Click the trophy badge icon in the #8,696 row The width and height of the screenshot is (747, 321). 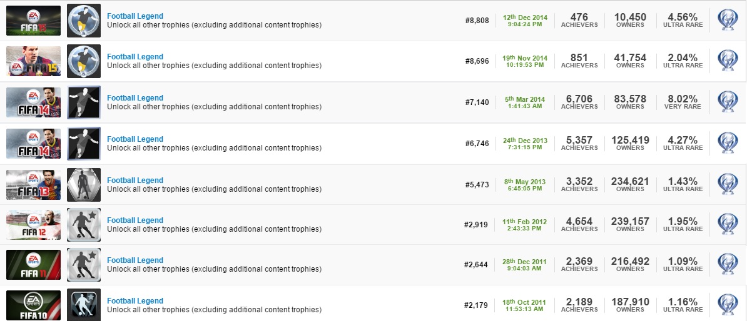pos(83,61)
